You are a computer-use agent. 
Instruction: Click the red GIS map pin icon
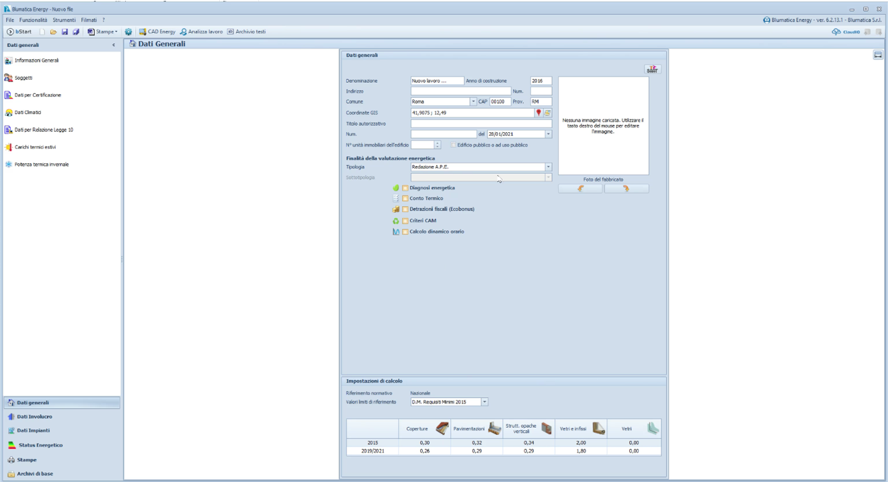click(538, 113)
